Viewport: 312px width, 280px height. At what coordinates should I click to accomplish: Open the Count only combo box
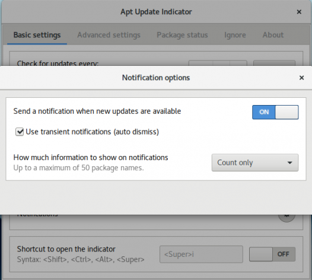click(255, 163)
